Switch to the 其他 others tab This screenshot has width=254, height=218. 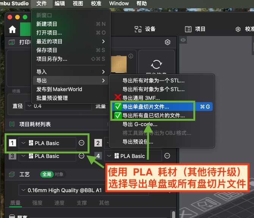pos(104,203)
